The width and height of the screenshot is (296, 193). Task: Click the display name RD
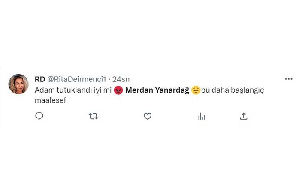[39, 79]
